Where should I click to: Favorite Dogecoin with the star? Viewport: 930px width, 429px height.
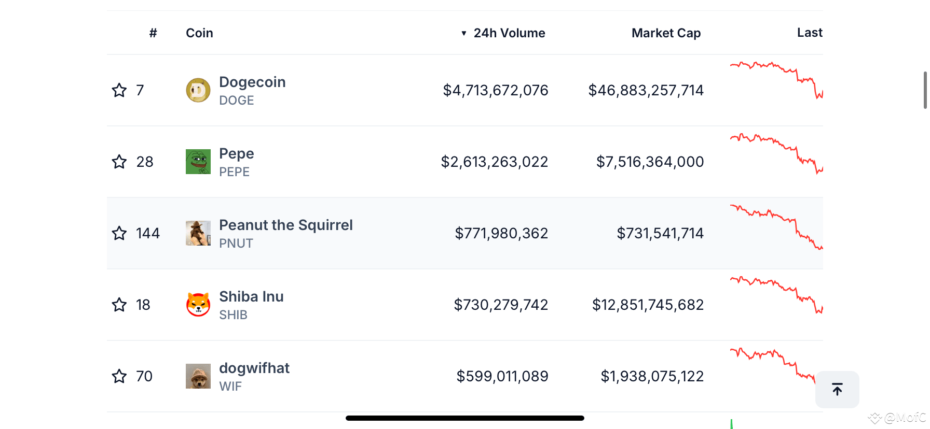[x=119, y=90]
